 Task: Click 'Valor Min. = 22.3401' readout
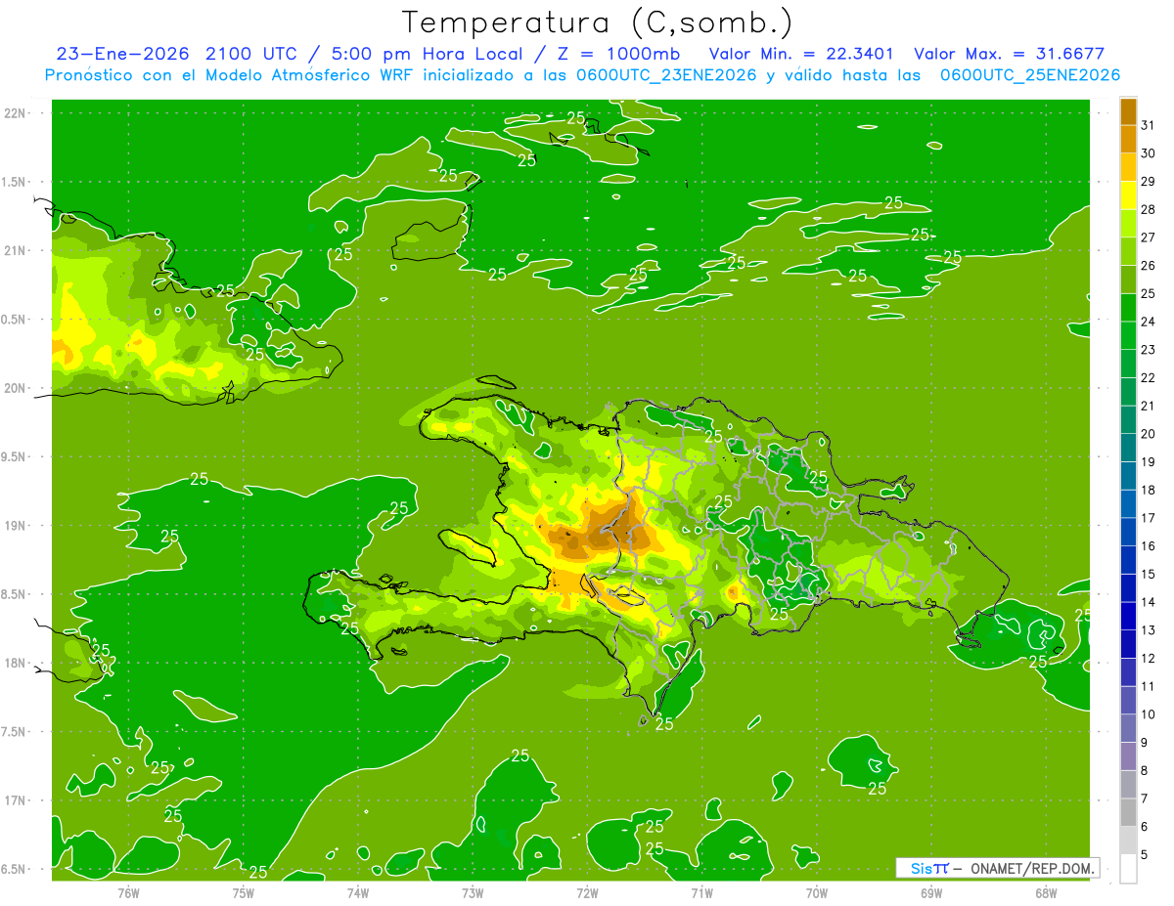(801, 54)
